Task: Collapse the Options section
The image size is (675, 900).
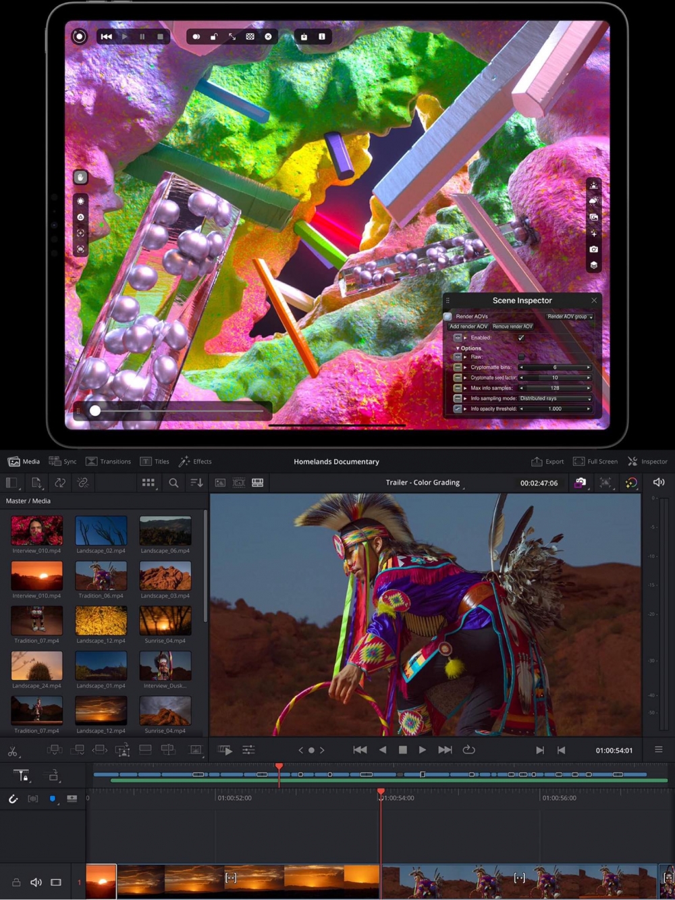Action: tap(458, 348)
